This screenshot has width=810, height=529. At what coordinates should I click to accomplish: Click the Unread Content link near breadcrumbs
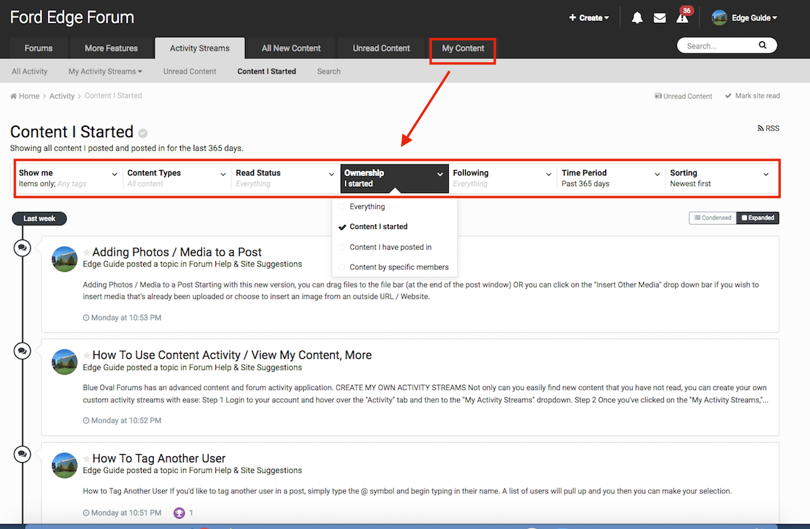pos(683,96)
